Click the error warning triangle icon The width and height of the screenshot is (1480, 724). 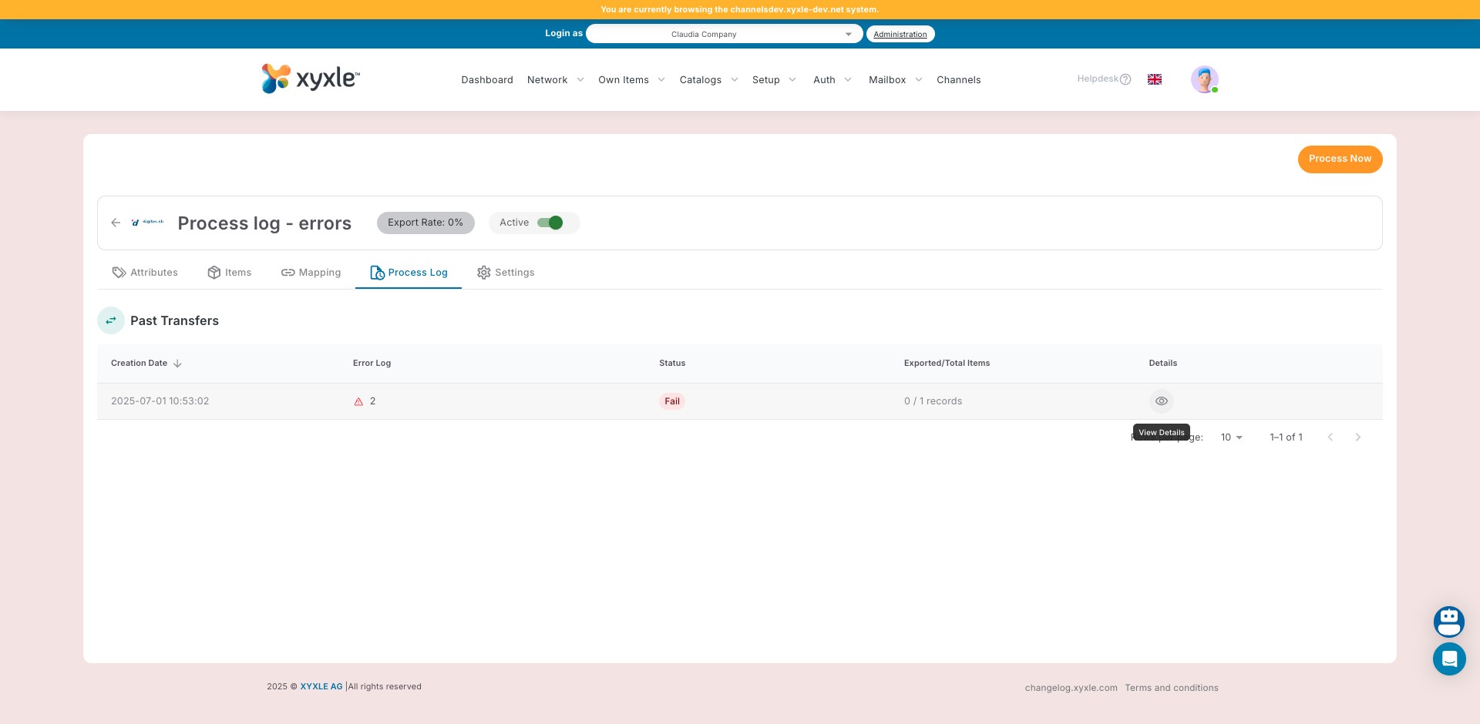(358, 401)
